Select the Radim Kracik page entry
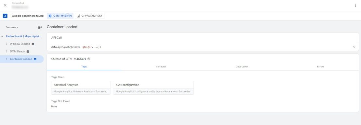Viewport: 361px width, 125px height. pyautogui.click(x=24, y=36)
